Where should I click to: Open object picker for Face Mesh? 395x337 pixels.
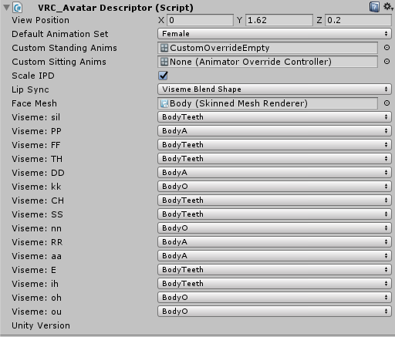pyautogui.click(x=387, y=103)
